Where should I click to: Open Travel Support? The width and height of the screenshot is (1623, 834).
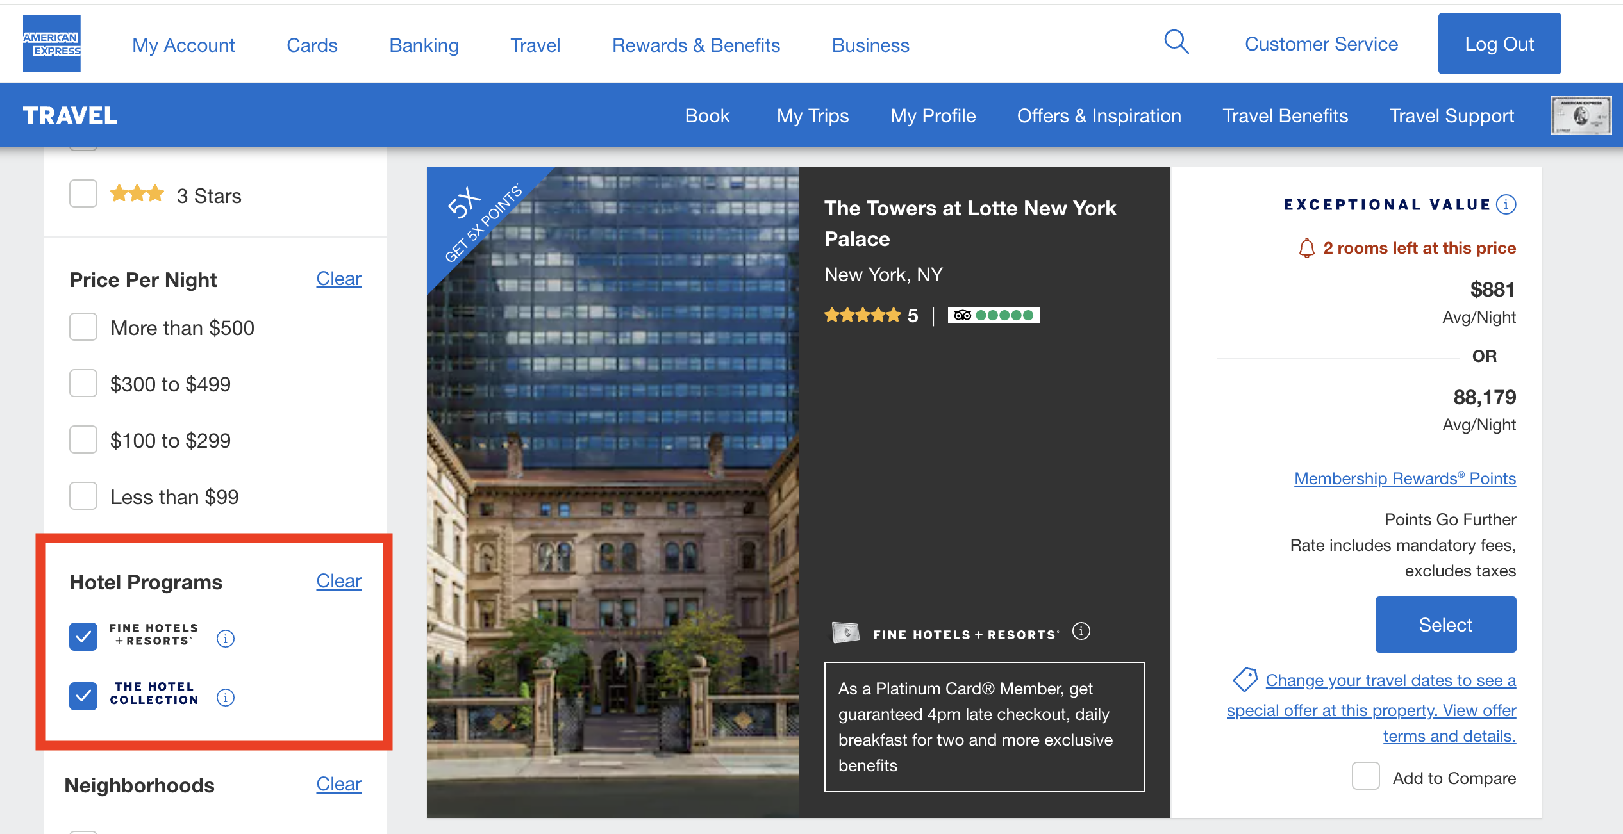click(1451, 115)
